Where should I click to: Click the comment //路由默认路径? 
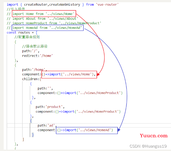click(35, 46)
